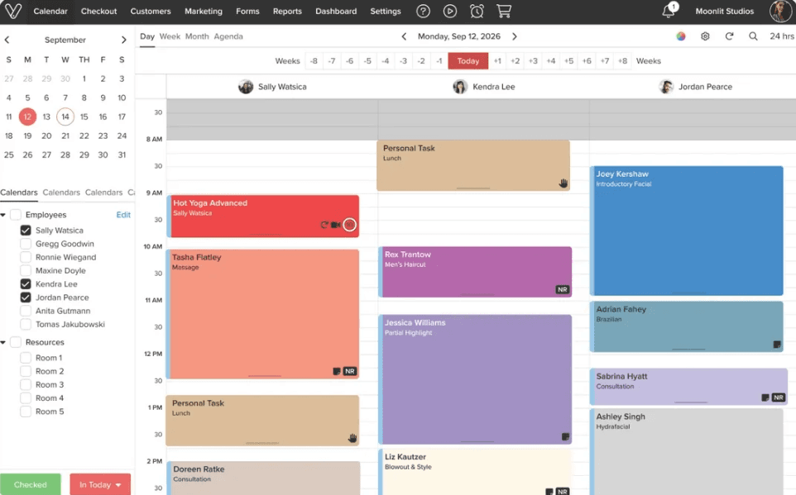Switch to the Agenda view tab
The height and width of the screenshot is (495, 796).
tap(228, 36)
